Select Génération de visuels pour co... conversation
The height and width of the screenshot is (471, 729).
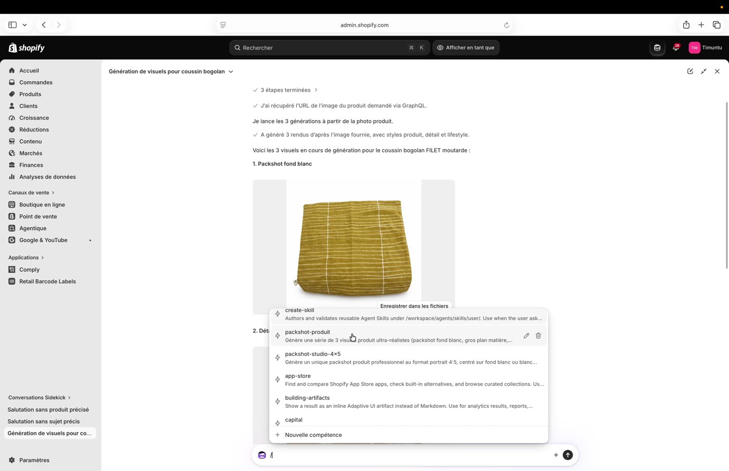pos(50,433)
